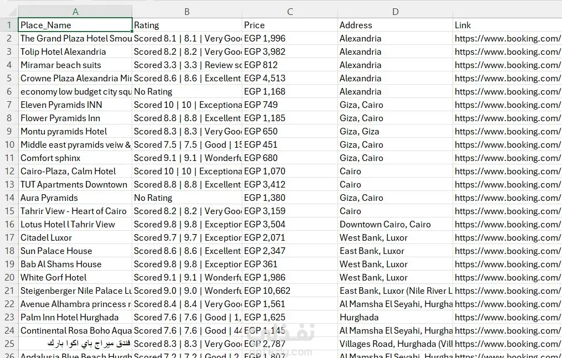
Task: Open the booking.com link for Eleven Pyramids INN
Action: click(x=508, y=105)
